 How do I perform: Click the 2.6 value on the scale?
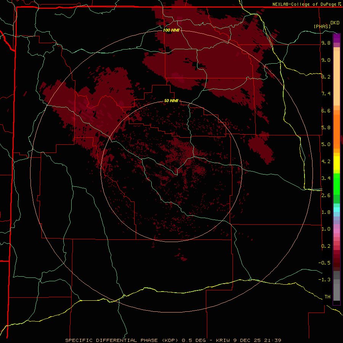pos(326,196)
